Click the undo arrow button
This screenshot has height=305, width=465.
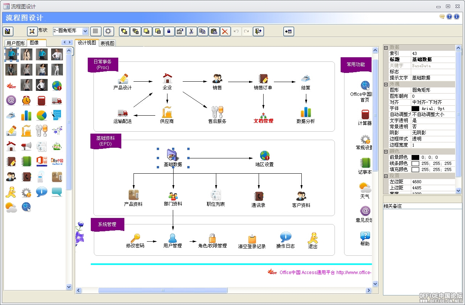coord(237,31)
